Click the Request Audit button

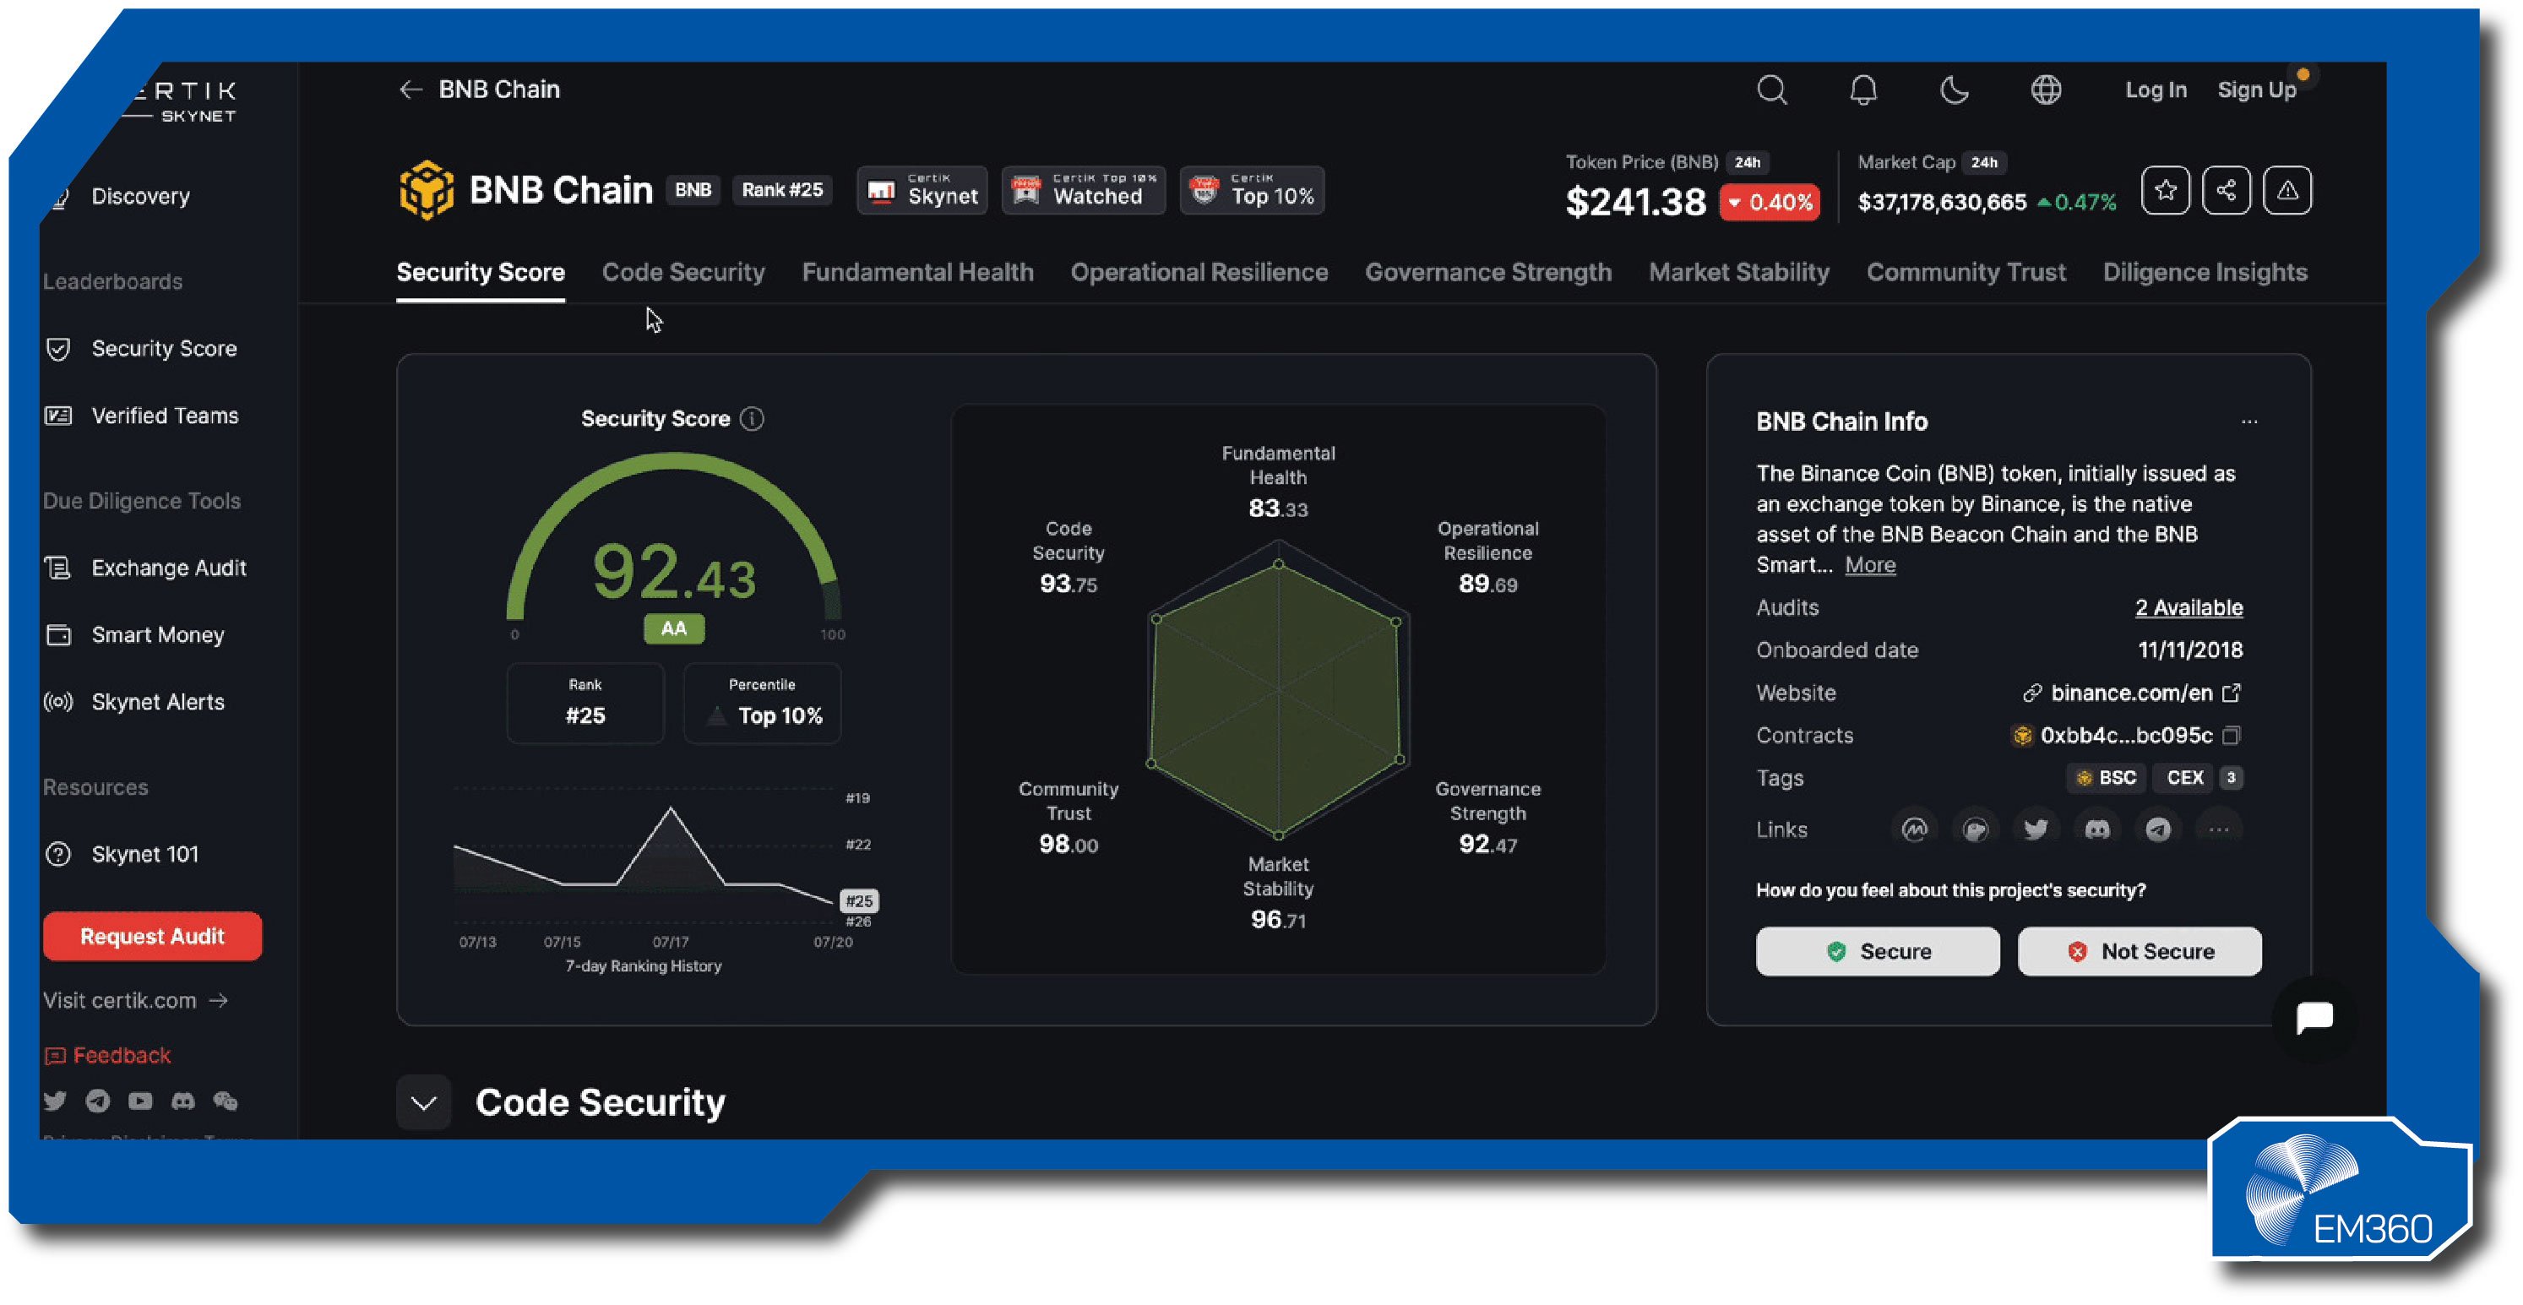(x=152, y=937)
